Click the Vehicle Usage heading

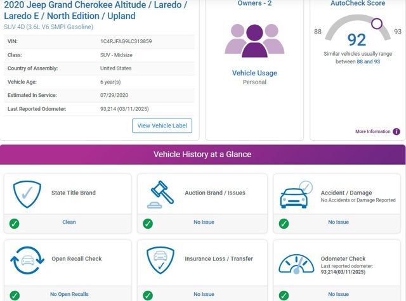click(x=254, y=73)
